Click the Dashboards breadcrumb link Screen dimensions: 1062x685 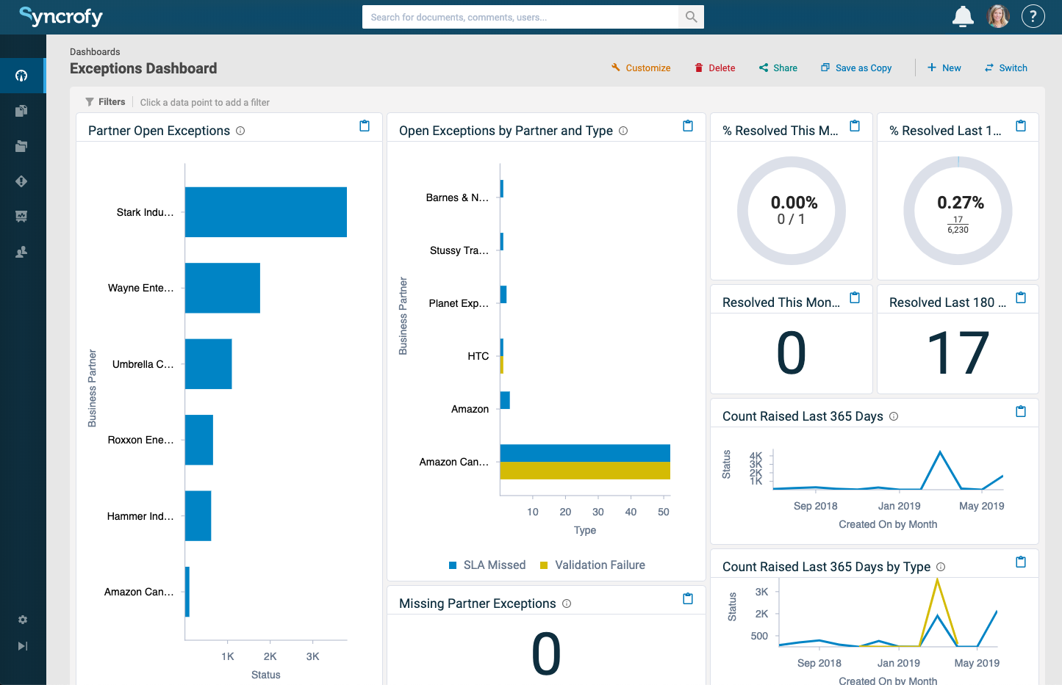[x=95, y=51]
